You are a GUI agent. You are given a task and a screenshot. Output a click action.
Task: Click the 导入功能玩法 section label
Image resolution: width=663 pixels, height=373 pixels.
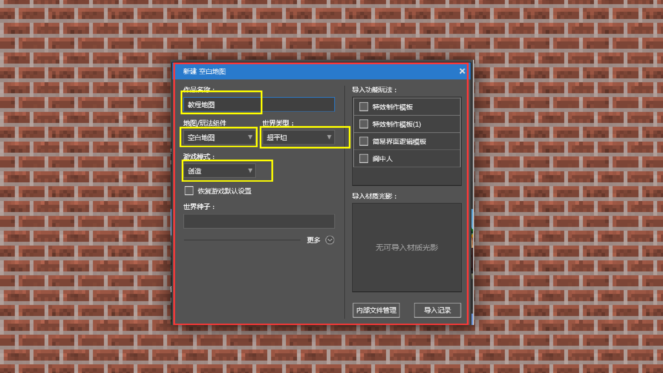[x=374, y=90]
